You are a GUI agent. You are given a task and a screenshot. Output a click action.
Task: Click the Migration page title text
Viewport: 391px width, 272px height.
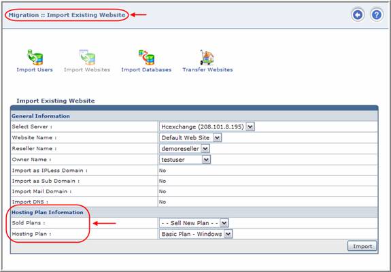click(x=67, y=15)
